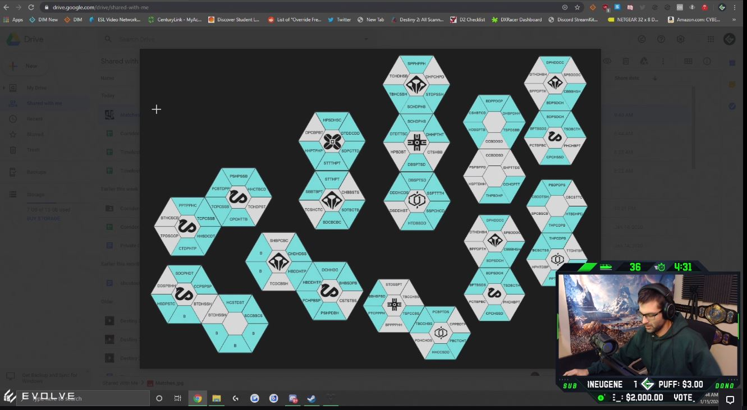The width and height of the screenshot is (747, 410).
Task: Click the BUY STORAGE link
Action: click(x=44, y=219)
